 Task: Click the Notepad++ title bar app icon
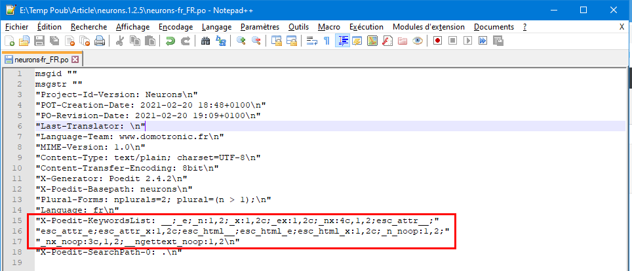pyautogui.click(x=10, y=10)
